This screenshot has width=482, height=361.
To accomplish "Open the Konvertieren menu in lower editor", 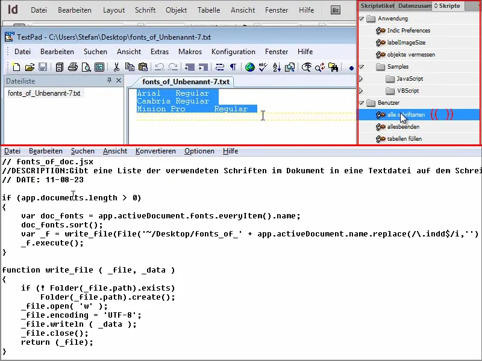I will click(x=155, y=151).
